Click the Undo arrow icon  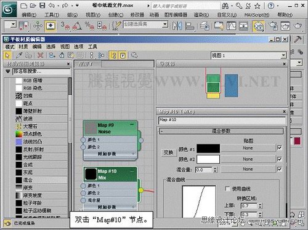tap(52, 6)
